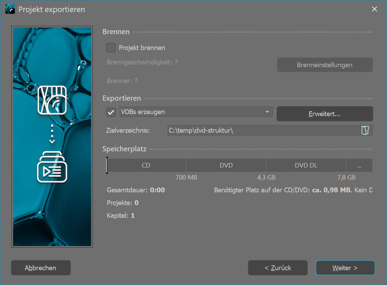Image resolution: width=387 pixels, height=285 pixels.
Task: Select the DVD segment in the Speicherplatz bar
Action: point(226,165)
